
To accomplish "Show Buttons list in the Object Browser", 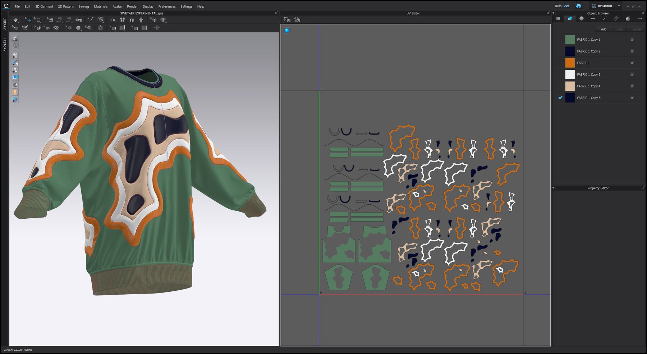I will point(581,18).
